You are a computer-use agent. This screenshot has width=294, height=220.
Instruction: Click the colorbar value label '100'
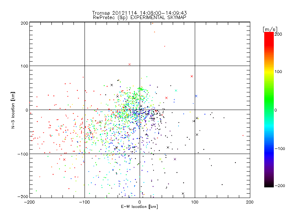(278, 71)
